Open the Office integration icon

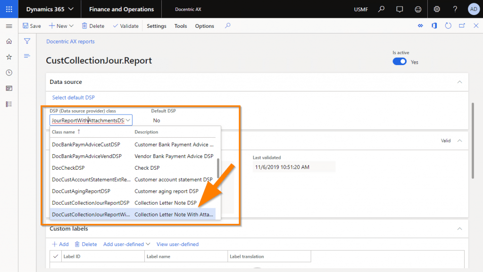(434, 26)
